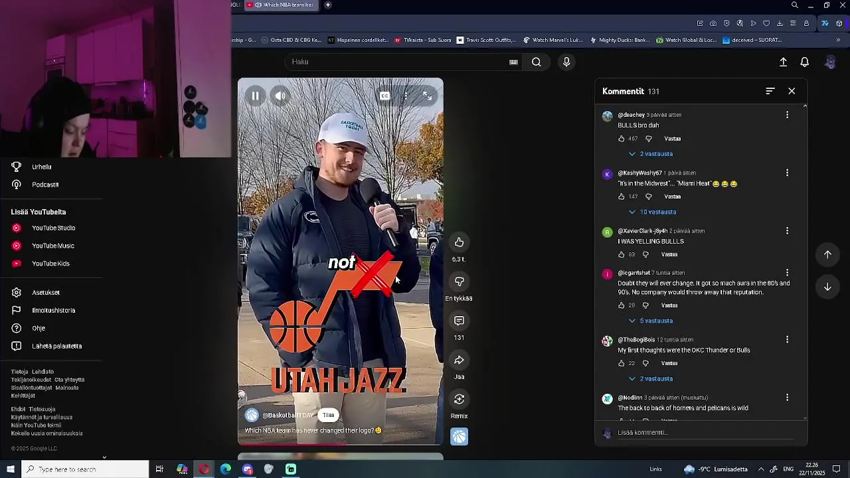
Task: Open comment sort options in Kommentit header
Action: coord(770,91)
